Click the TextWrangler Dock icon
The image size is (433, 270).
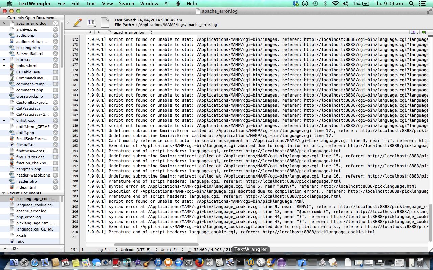point(251,262)
